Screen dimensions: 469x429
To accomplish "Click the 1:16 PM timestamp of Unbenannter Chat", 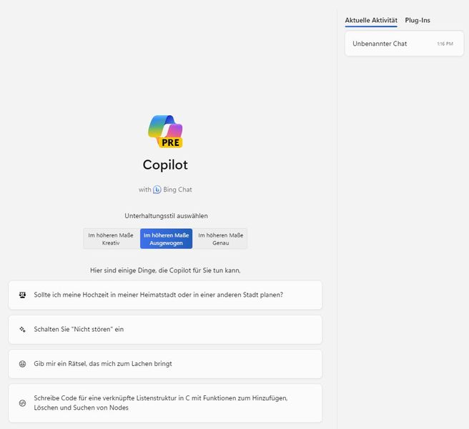I will point(445,44).
